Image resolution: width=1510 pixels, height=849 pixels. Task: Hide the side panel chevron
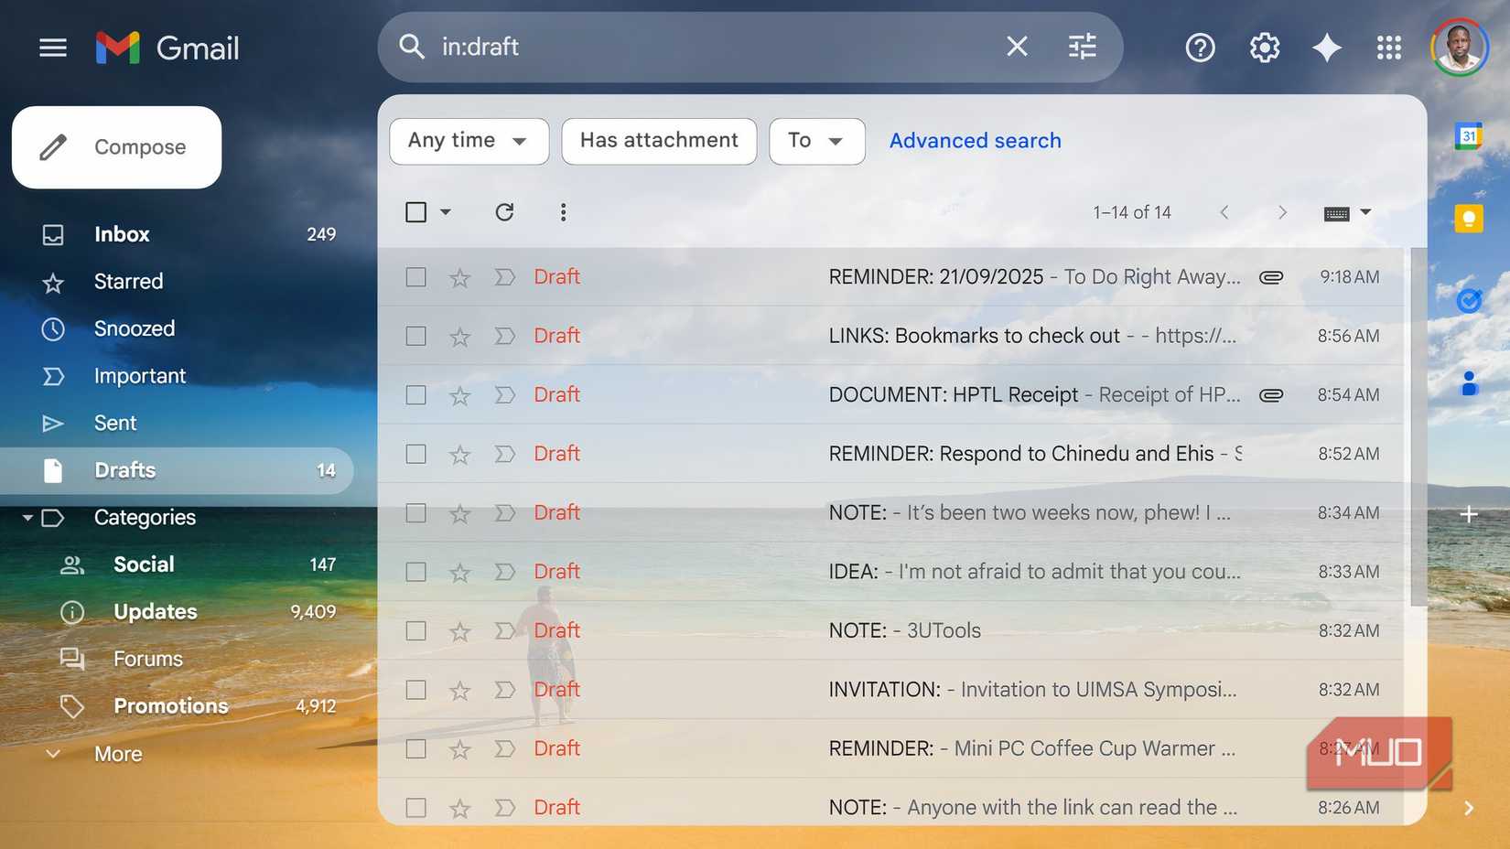1469,808
